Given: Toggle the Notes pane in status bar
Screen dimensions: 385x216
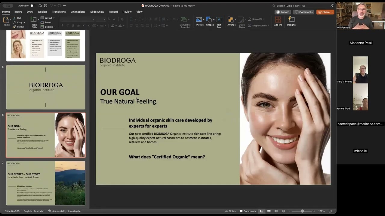Looking at the screenshot, I should tap(230, 211).
